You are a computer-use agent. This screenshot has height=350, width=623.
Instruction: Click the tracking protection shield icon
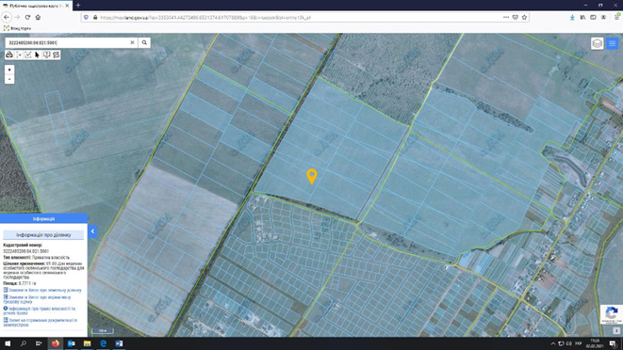pyautogui.click(x=86, y=18)
